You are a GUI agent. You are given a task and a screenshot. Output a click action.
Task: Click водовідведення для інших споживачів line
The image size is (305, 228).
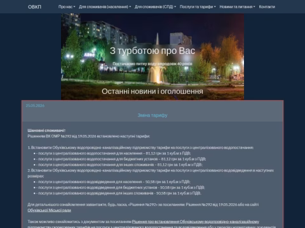click(119, 193)
